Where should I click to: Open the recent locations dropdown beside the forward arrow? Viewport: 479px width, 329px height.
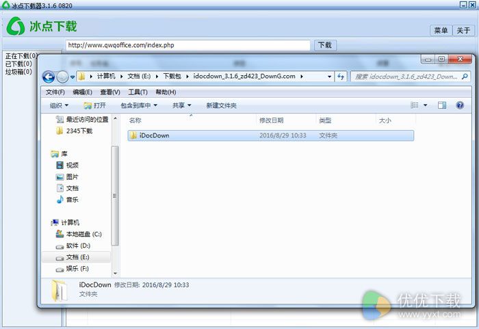pyautogui.click(x=73, y=77)
